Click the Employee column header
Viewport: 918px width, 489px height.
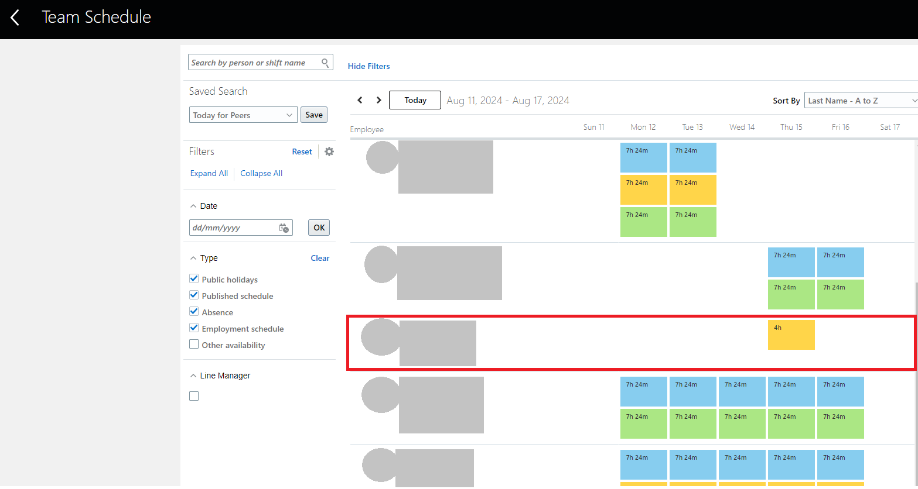pos(367,129)
